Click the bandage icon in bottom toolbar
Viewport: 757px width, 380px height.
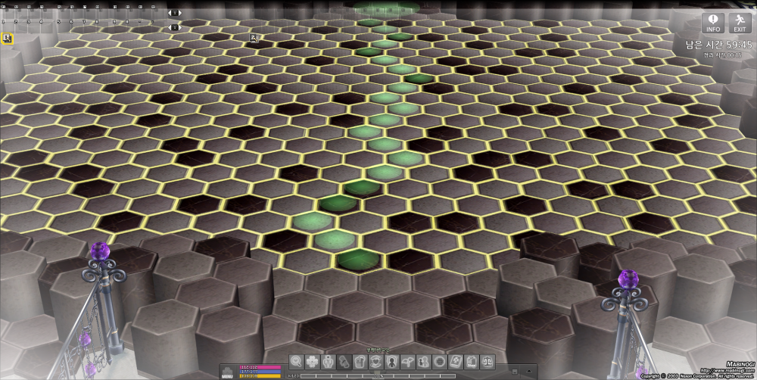coord(344,361)
